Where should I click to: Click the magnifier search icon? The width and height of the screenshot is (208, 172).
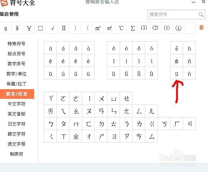click(201, 14)
